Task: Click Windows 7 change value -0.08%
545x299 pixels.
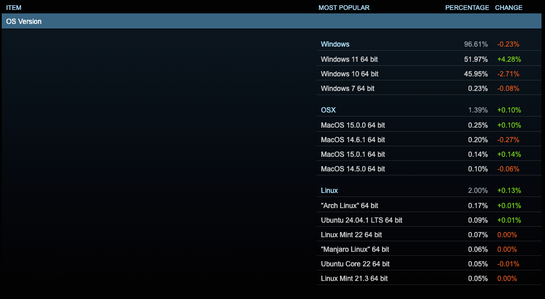Action: click(x=508, y=89)
